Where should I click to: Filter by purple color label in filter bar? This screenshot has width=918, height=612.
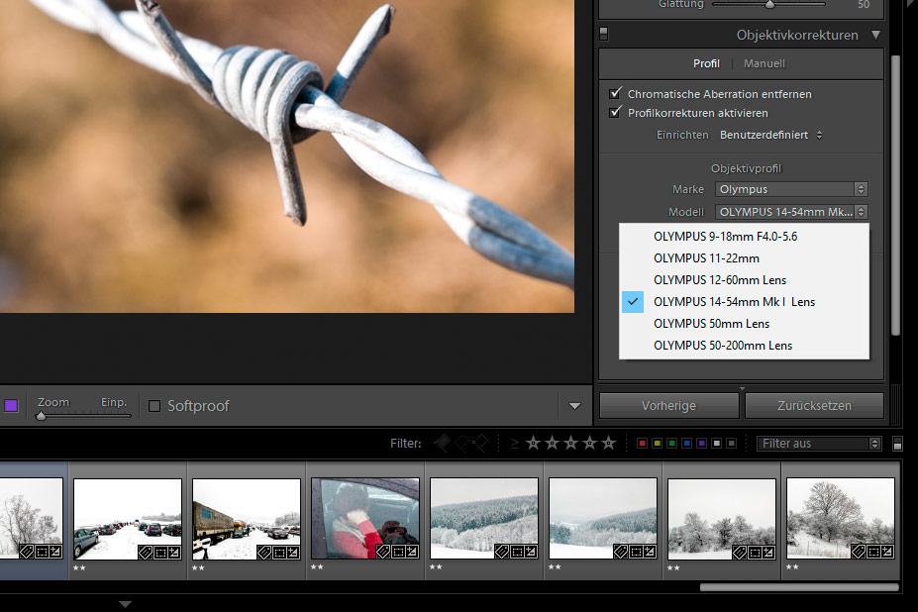pos(701,444)
